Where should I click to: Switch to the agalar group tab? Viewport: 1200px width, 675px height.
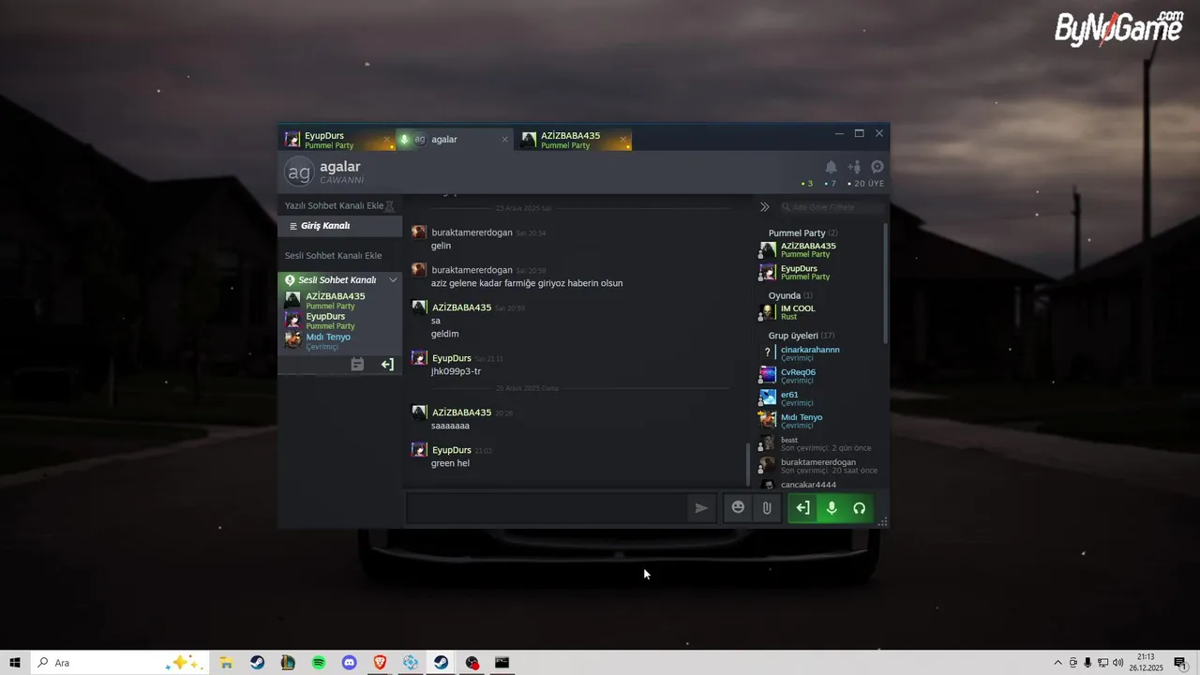click(453, 140)
